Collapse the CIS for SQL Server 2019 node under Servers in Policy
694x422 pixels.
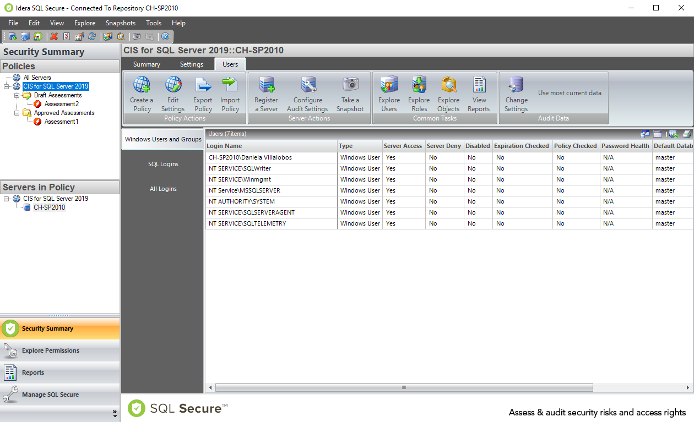(7, 199)
